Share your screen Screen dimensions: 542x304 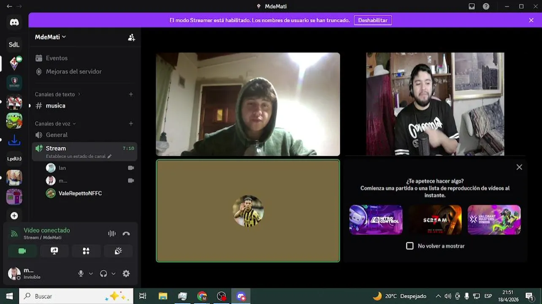point(54,251)
